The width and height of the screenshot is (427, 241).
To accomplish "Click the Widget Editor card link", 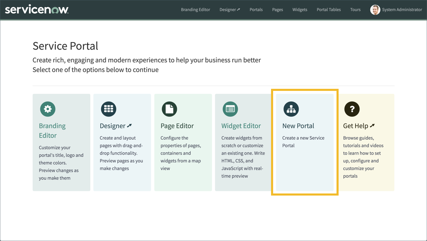I will coord(241,126).
